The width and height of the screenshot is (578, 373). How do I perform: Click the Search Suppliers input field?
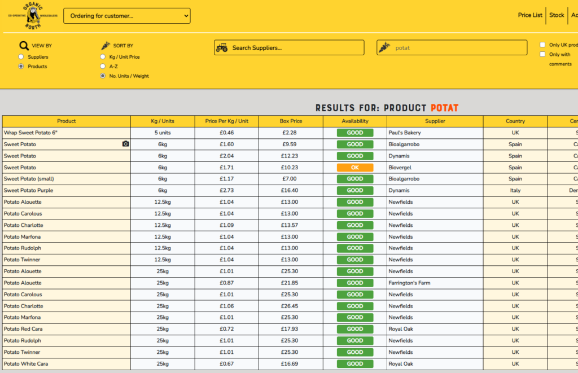[x=289, y=47]
